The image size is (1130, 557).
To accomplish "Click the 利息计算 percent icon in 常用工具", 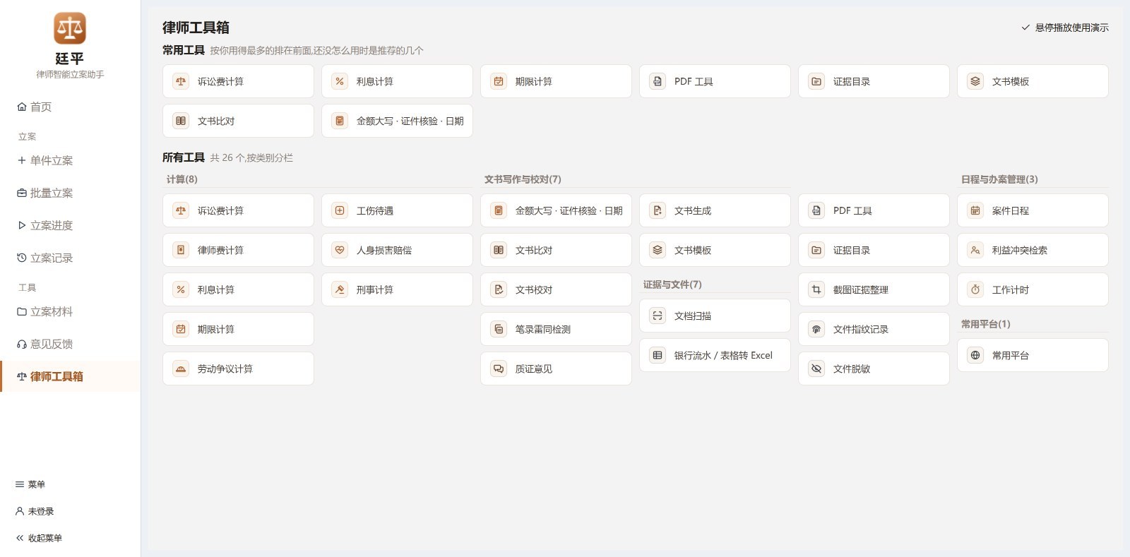I will (x=340, y=81).
